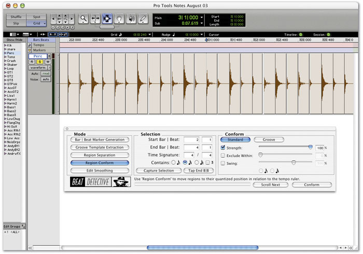
Task: Recall zoom preset 3
Action: 63,27
